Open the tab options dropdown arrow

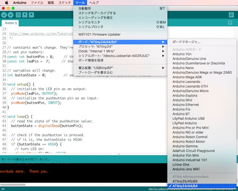230,23
